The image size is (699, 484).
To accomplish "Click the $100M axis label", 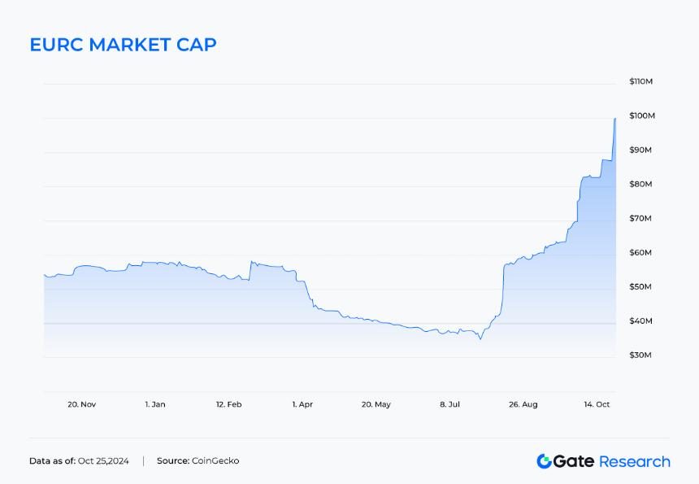I will click(x=642, y=116).
